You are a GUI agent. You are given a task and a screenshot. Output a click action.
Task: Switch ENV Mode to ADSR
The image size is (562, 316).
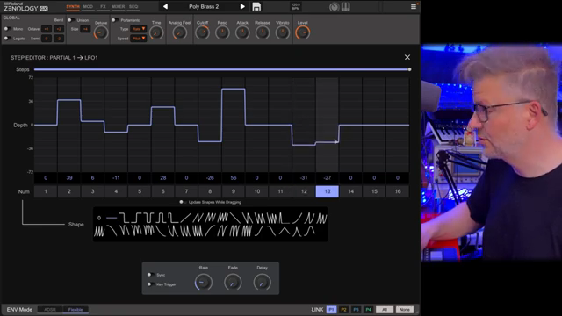pyautogui.click(x=50, y=310)
